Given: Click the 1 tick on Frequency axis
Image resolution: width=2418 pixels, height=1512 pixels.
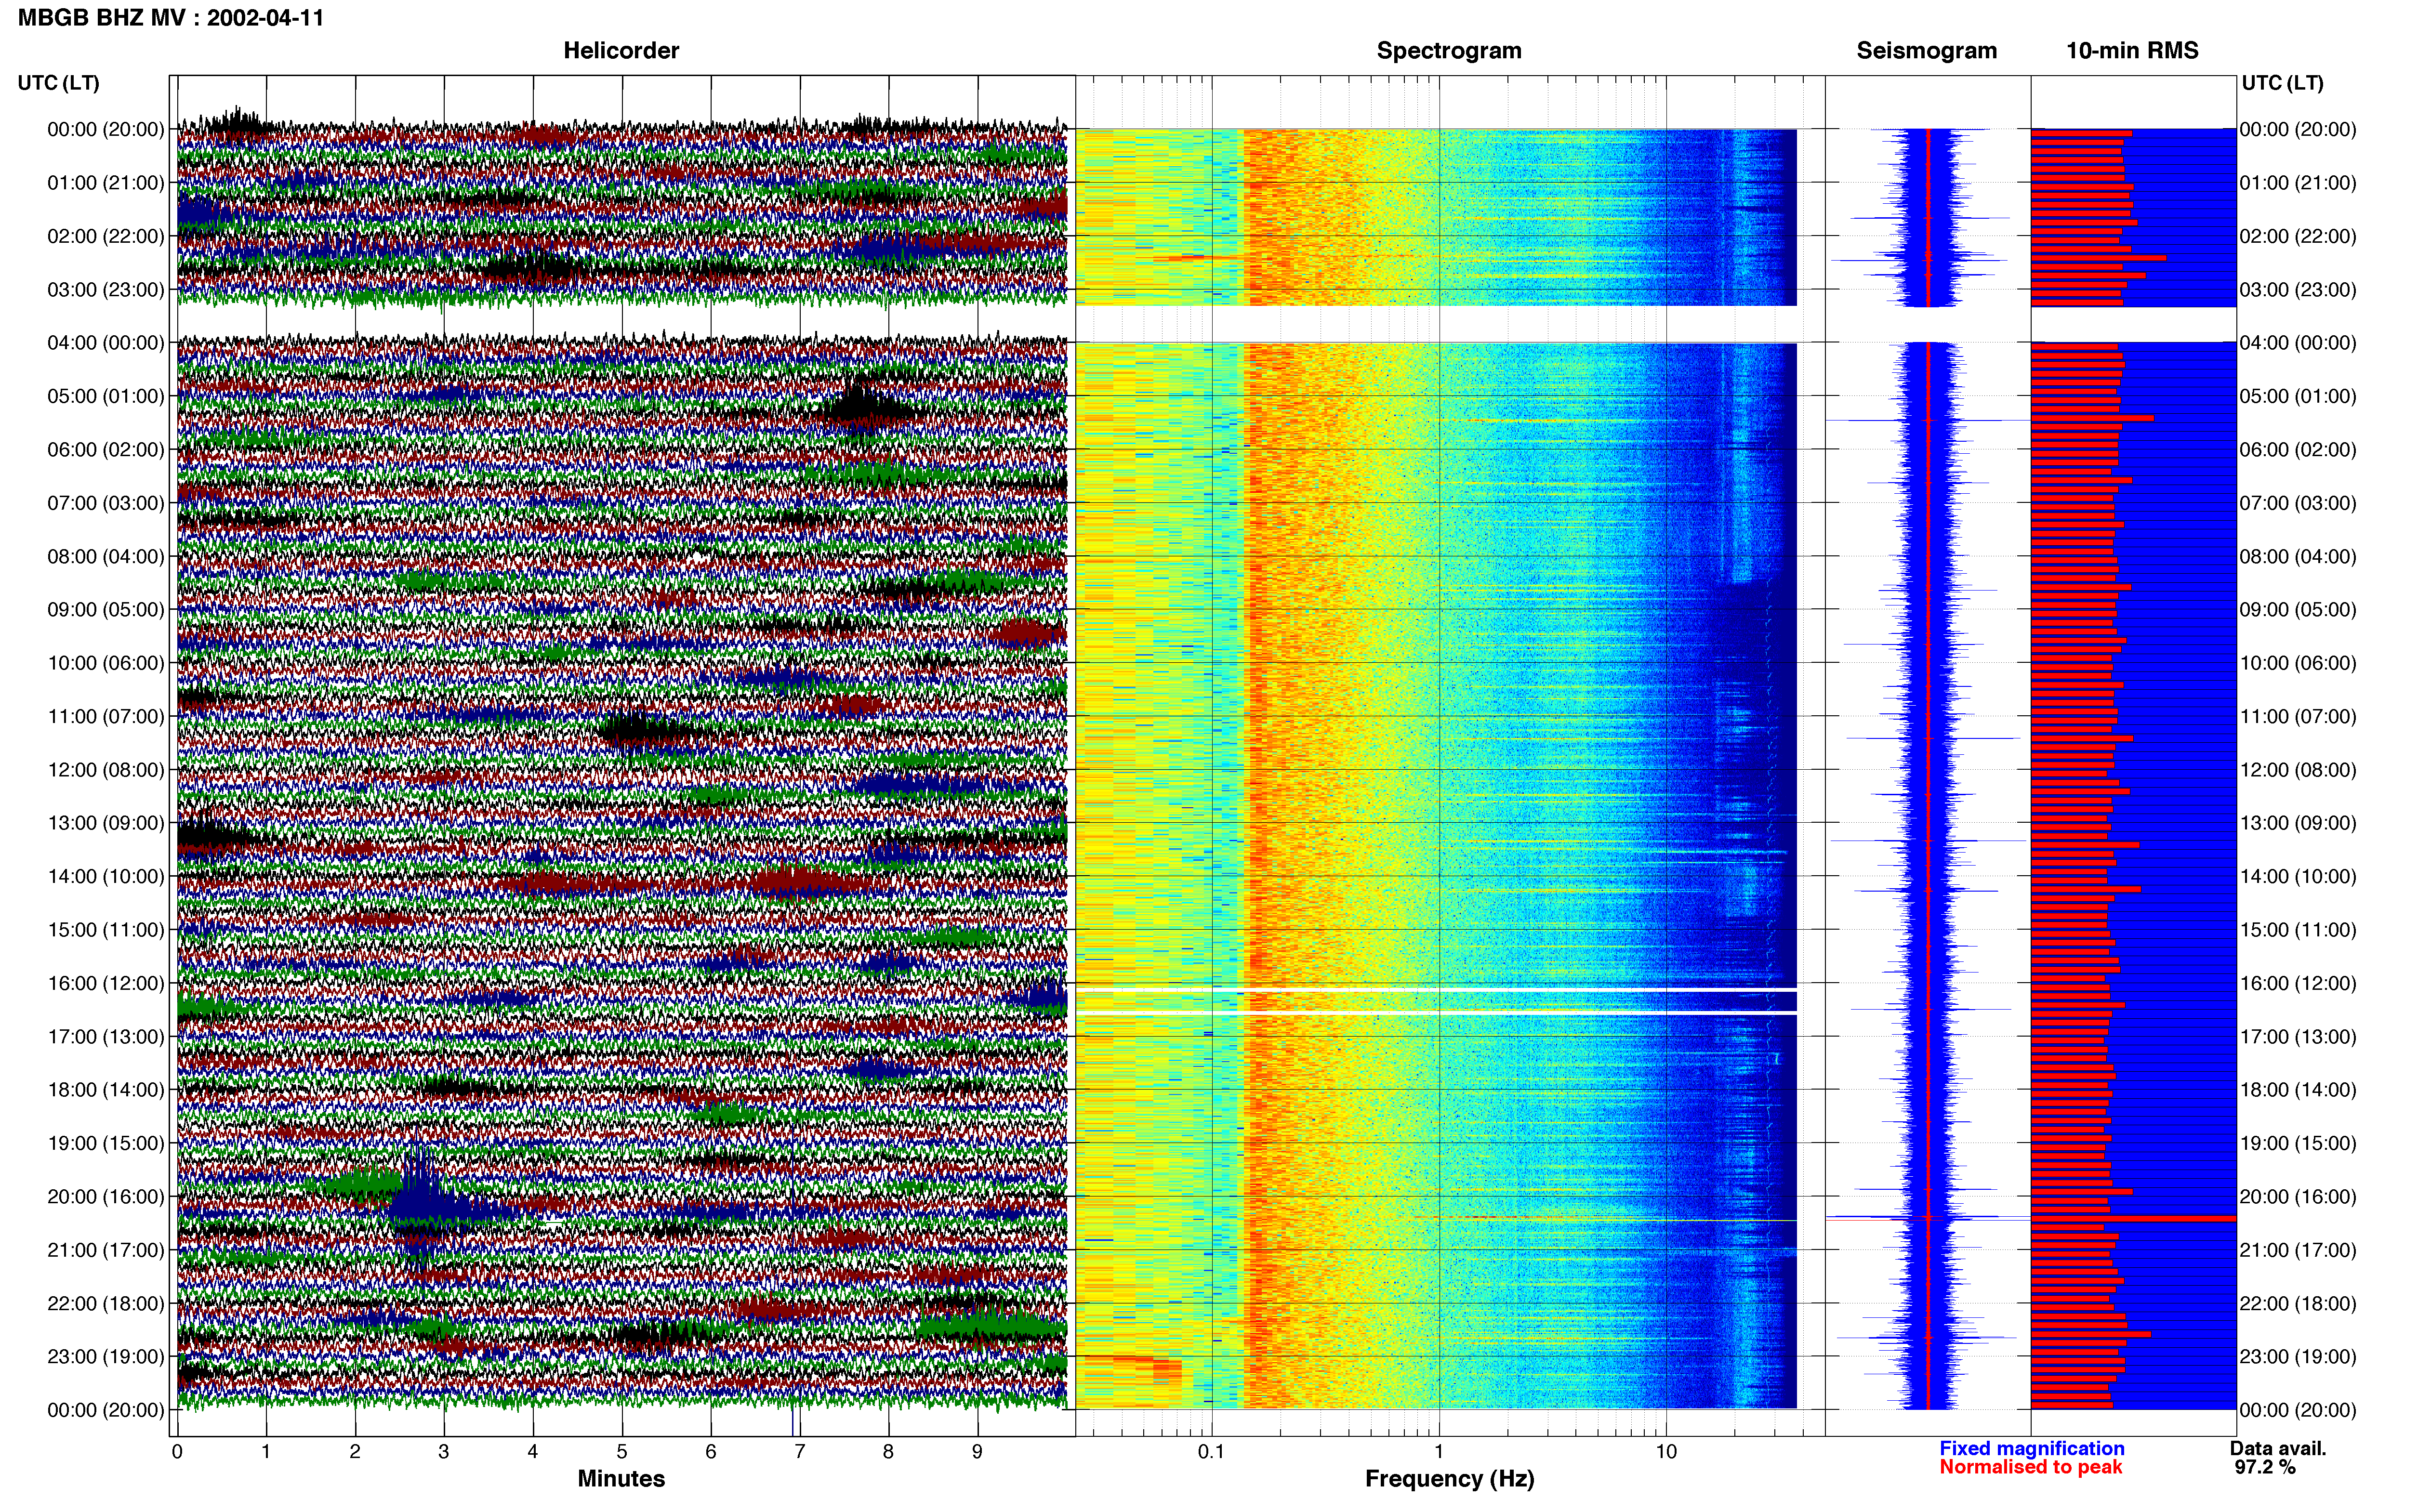Looking at the screenshot, I should click(1439, 1452).
